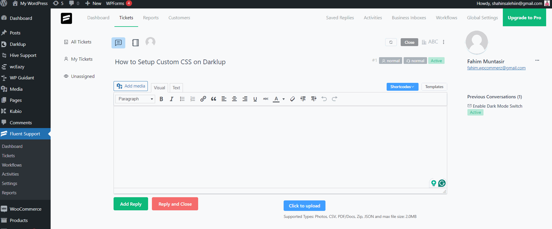The width and height of the screenshot is (552, 229).
Task: Align text left
Action: (224, 99)
